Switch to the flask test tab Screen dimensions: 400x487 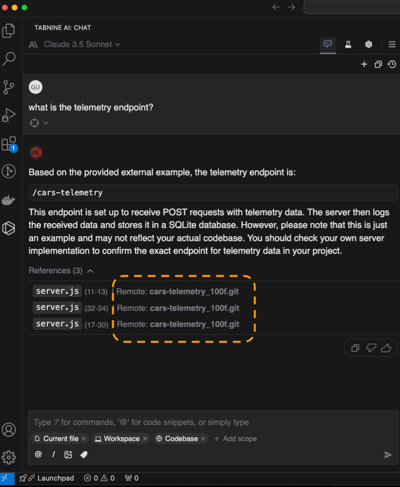(348, 44)
